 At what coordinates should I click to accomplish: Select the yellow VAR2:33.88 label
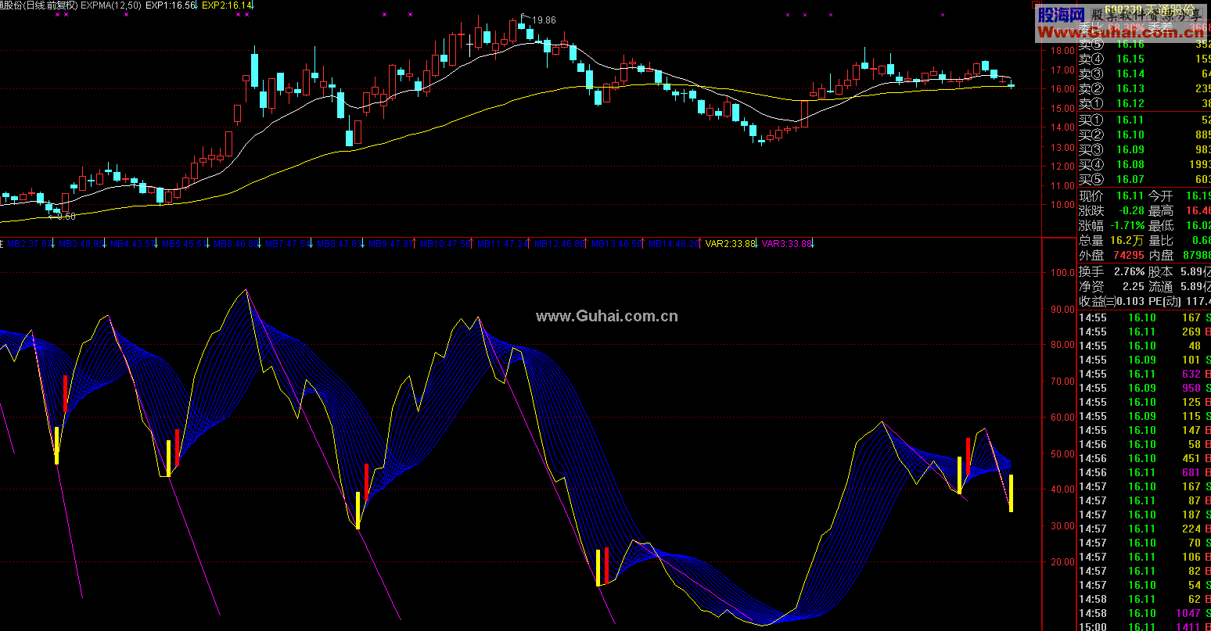point(731,244)
